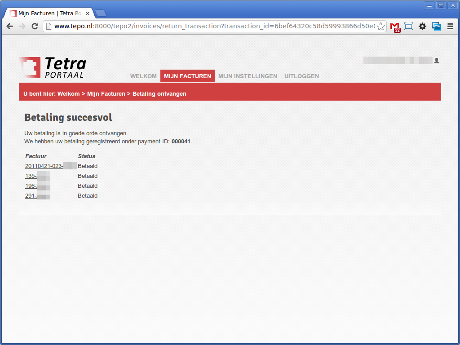This screenshot has width=460, height=345.
Task: Open the Chrome hamburger menu
Action: click(x=450, y=27)
